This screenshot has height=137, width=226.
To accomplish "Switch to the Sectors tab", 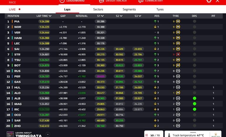I will [98, 9].
